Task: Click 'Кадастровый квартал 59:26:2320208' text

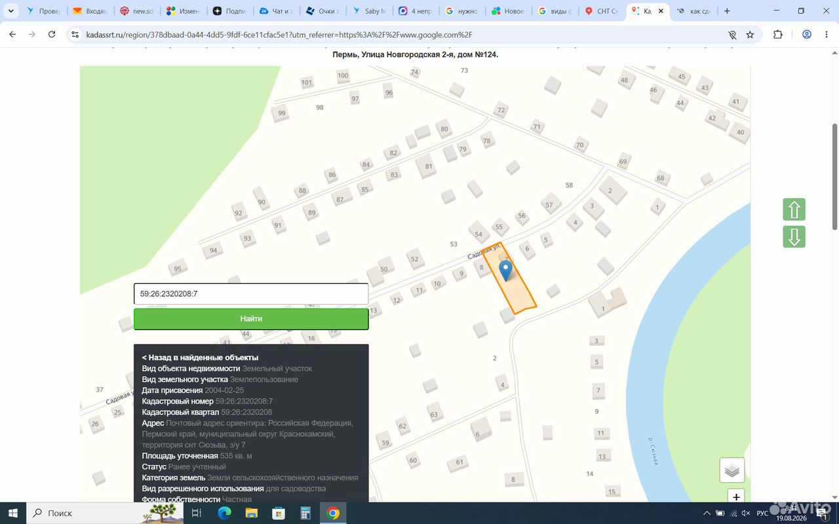Action: 207,412
